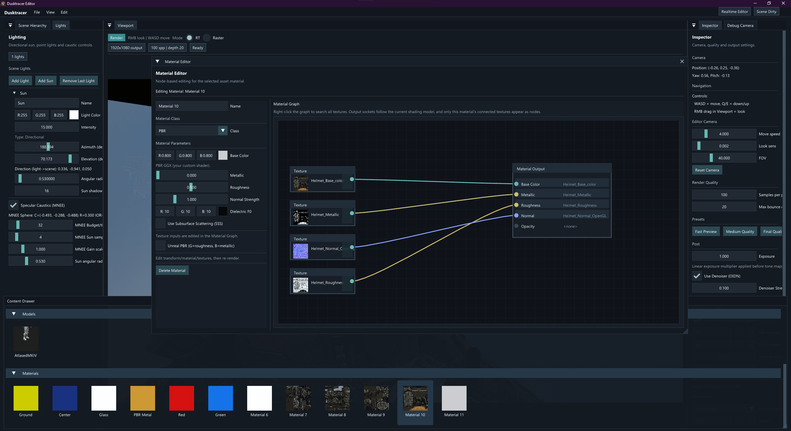Screen dimensions: 791x431
Task: Click the Helmet_Metallic texture preview icon
Action: 300,217
